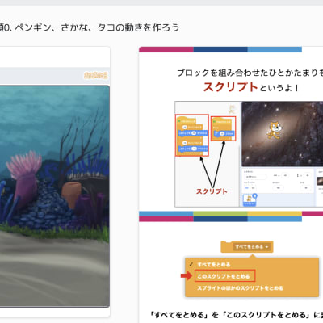Viewport: 323px width, 323px height.
Task: Click the Scratch logo above the underwater stage
Action: pos(96,75)
